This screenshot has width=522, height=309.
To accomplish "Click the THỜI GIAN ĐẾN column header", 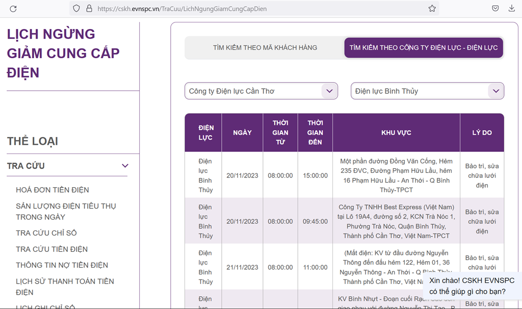I will click(315, 133).
